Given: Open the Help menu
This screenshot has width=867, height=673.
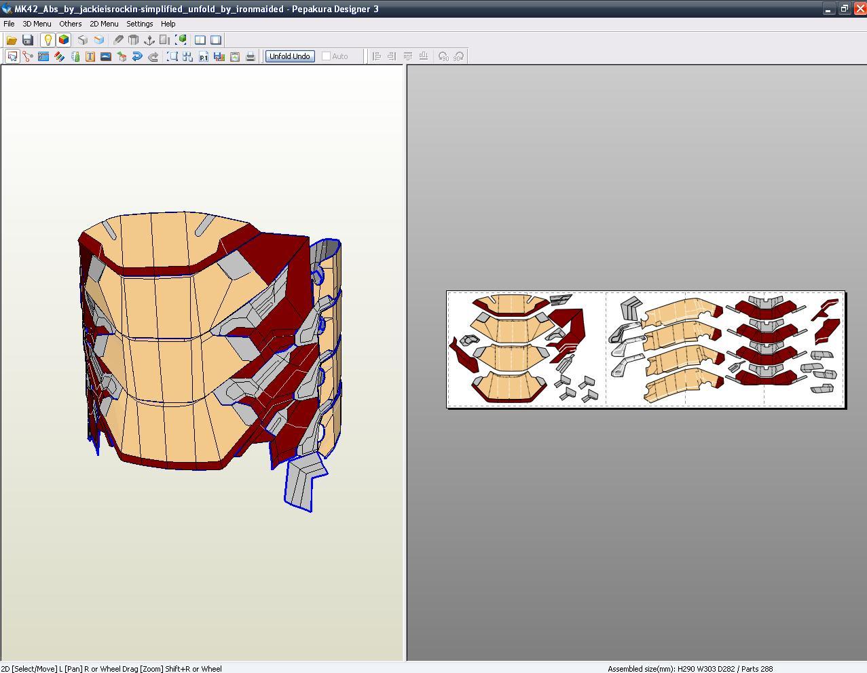Looking at the screenshot, I should [x=168, y=24].
